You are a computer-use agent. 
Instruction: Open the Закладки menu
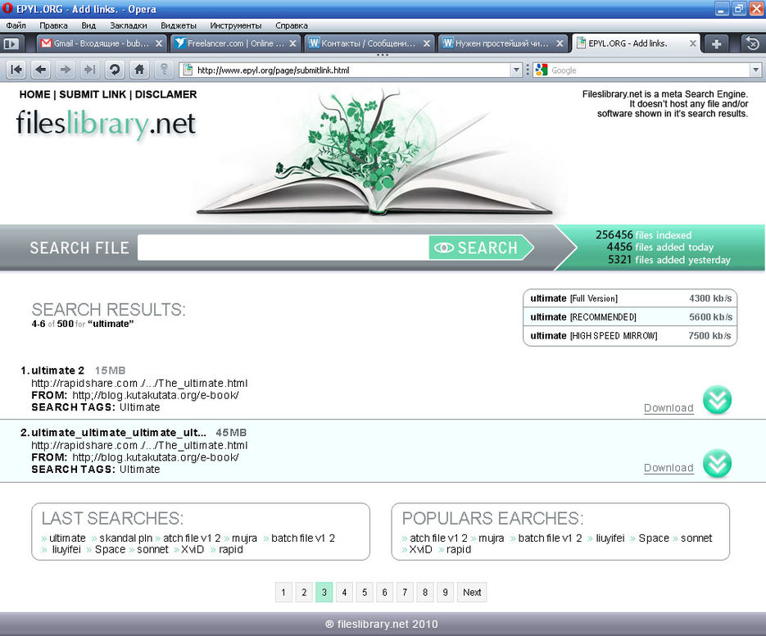coord(129,25)
